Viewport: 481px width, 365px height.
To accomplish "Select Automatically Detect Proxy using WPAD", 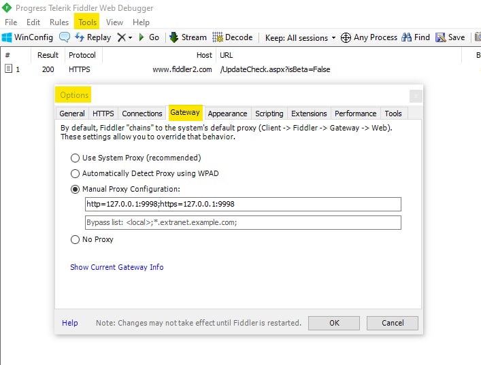I will click(x=75, y=173).
